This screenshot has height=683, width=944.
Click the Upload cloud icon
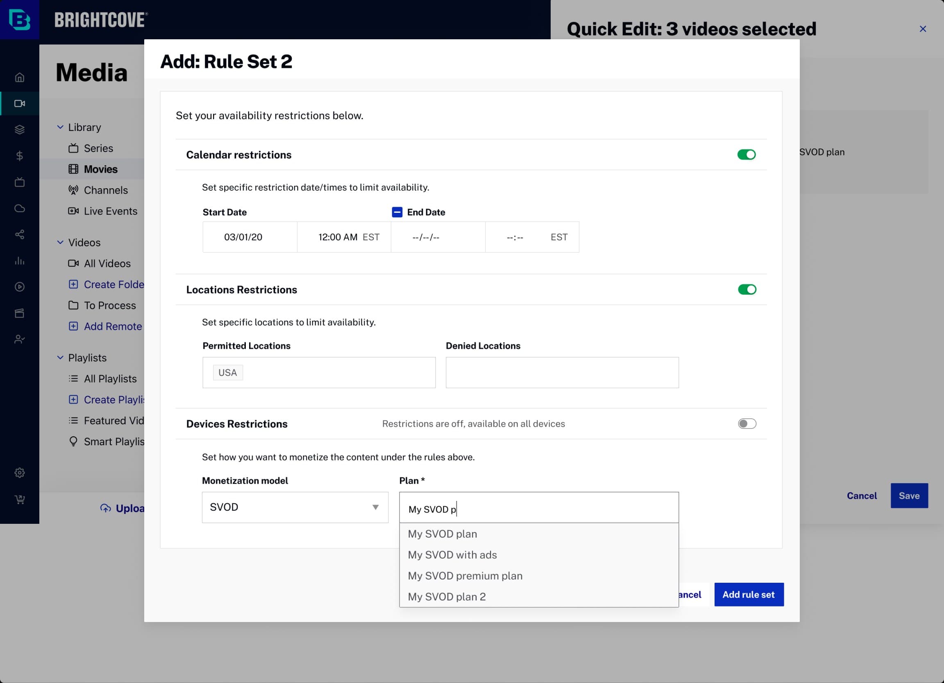coord(106,508)
